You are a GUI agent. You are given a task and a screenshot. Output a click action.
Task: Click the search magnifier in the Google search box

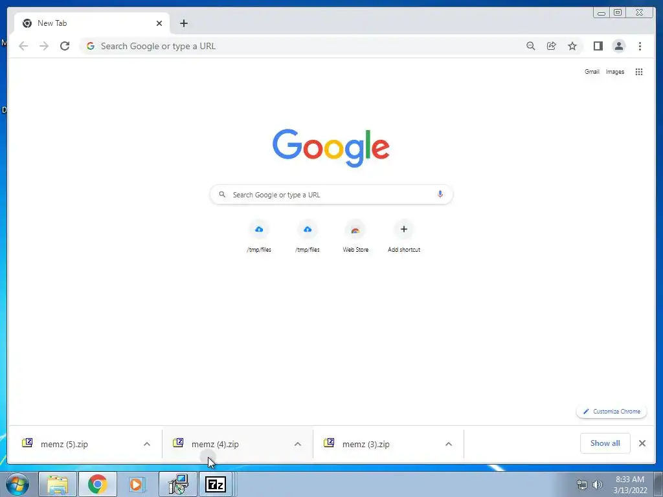click(x=222, y=194)
